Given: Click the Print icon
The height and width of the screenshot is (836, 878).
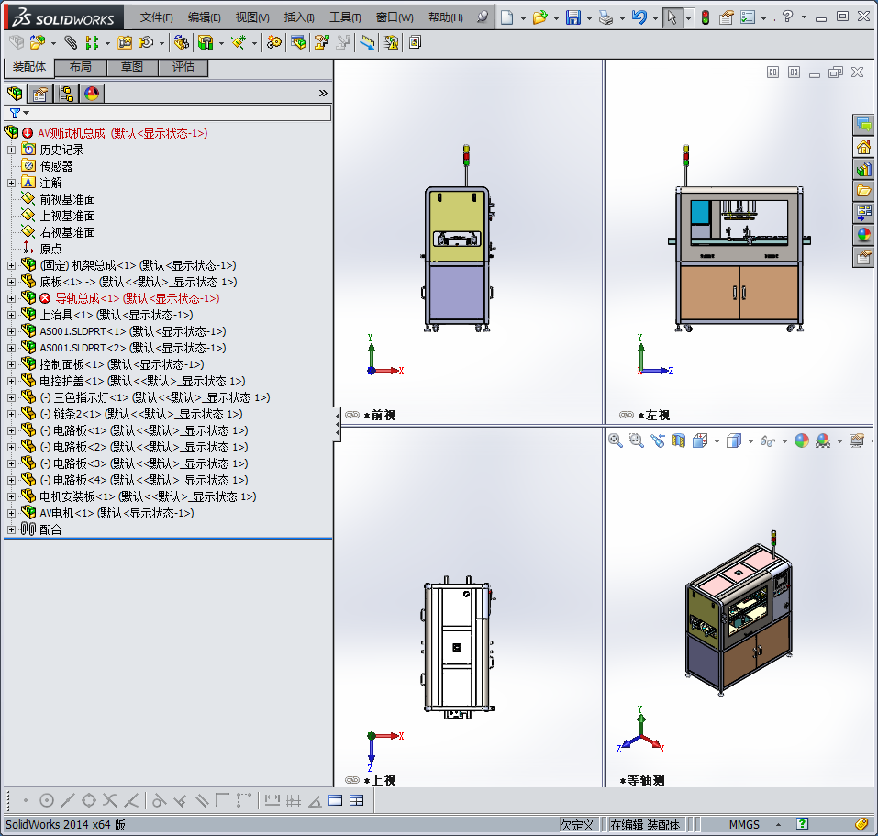Looking at the screenshot, I should coord(606,17).
